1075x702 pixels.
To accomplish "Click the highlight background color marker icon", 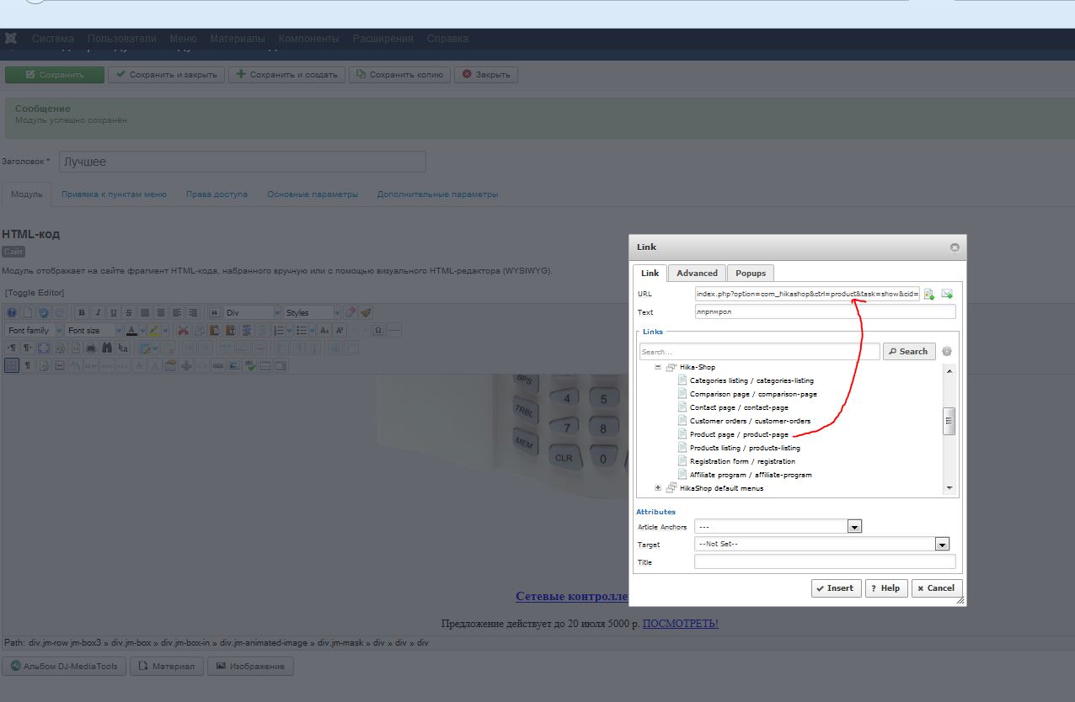I will coord(154,331).
